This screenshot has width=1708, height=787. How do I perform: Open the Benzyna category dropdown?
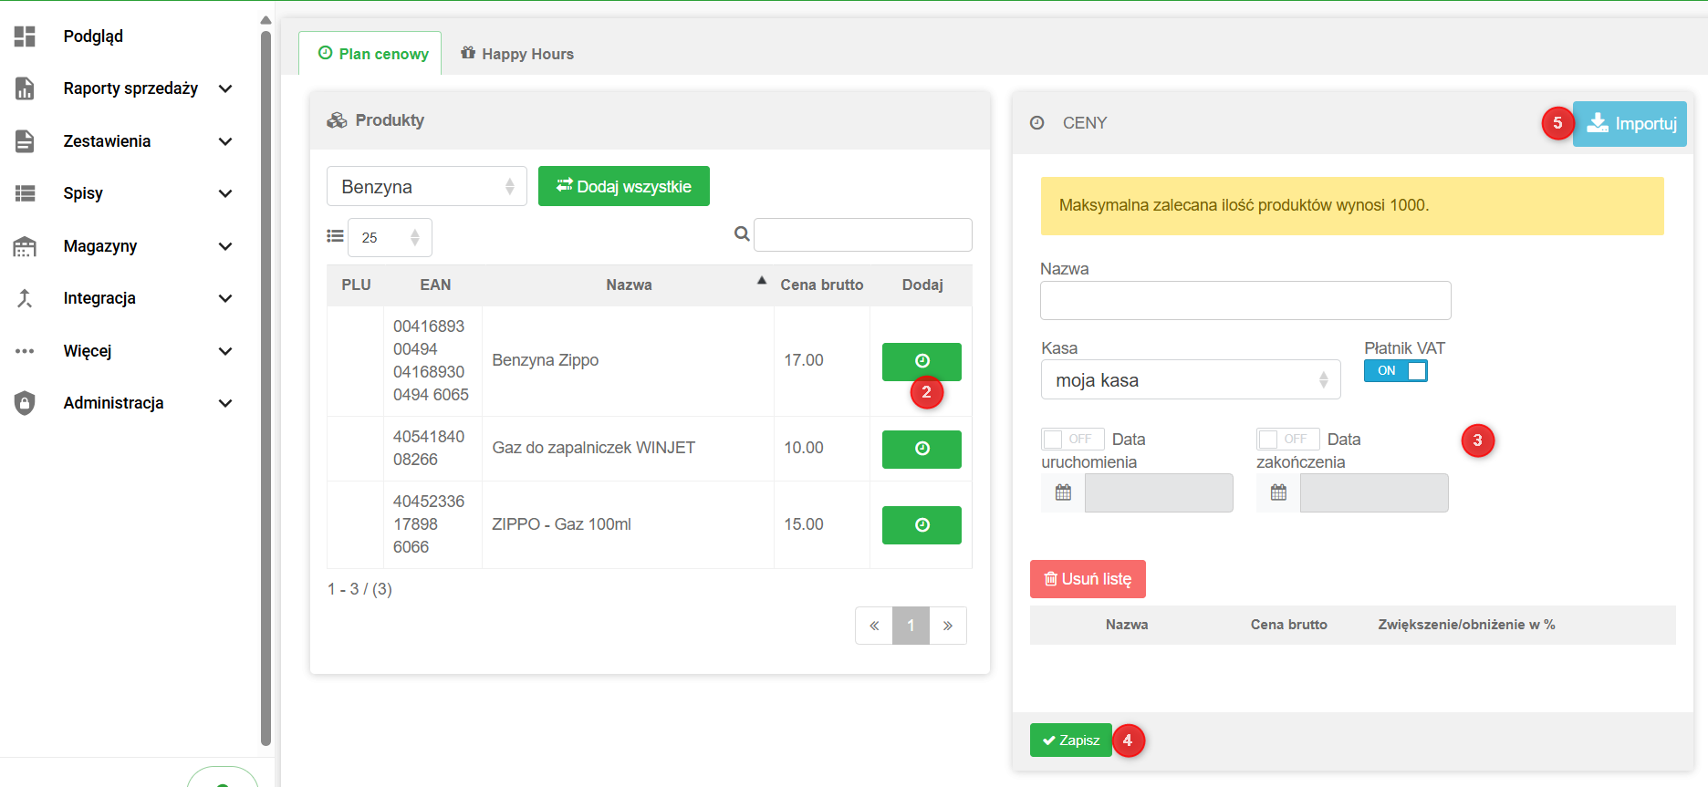pos(426,187)
